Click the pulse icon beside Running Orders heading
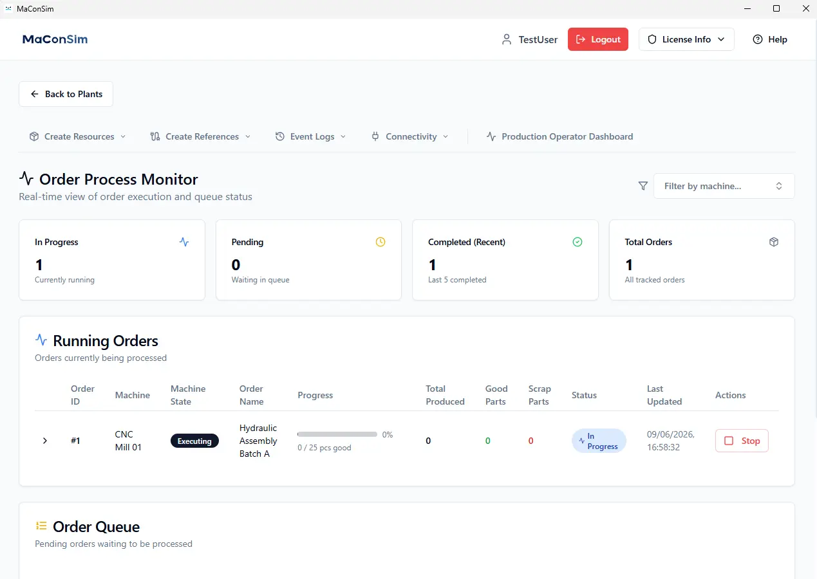The image size is (817, 579). (41, 340)
